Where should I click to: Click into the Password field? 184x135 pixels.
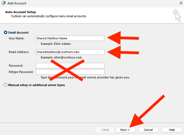70,66
